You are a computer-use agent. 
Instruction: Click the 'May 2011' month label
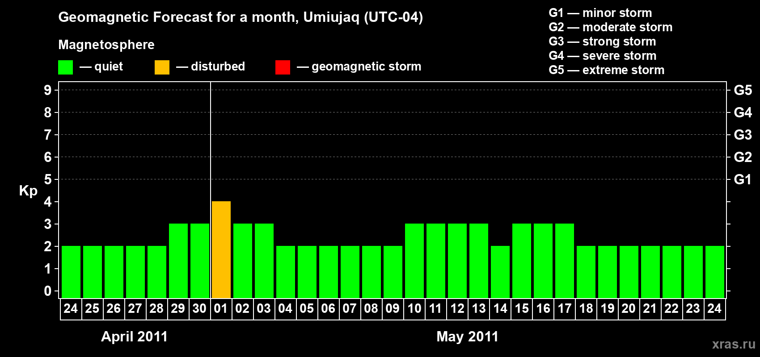(x=467, y=336)
